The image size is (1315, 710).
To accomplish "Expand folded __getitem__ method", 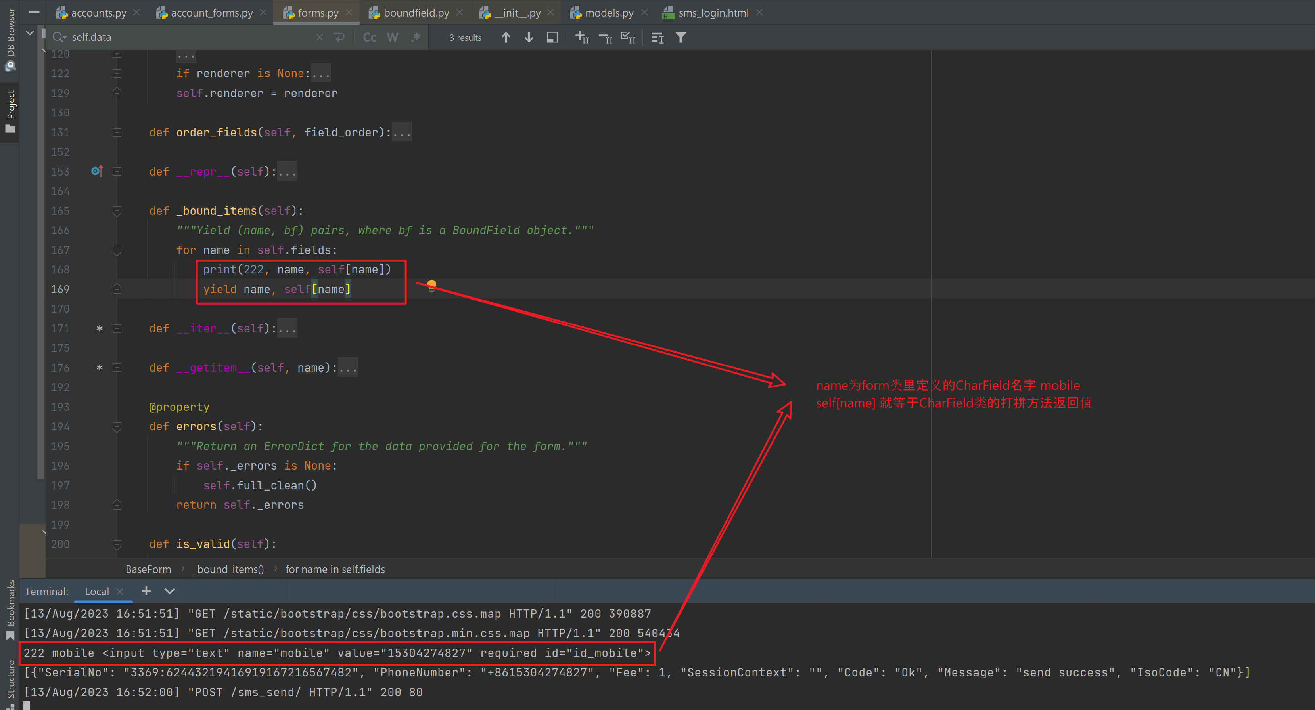I will click(348, 368).
